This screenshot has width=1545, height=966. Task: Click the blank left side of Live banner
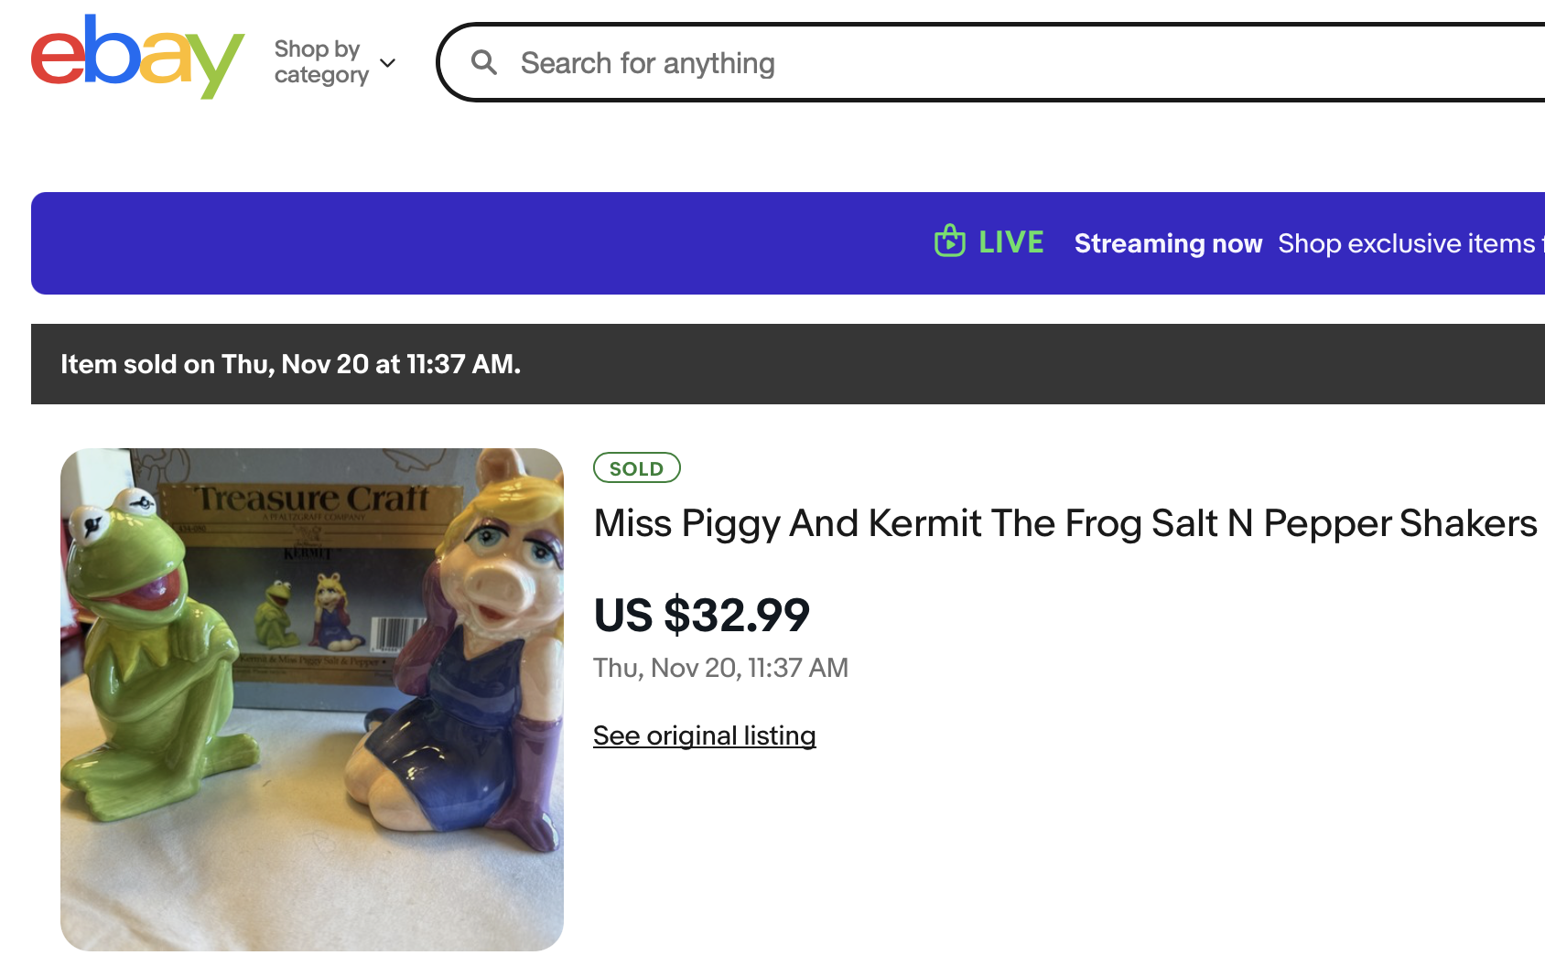click(366, 243)
